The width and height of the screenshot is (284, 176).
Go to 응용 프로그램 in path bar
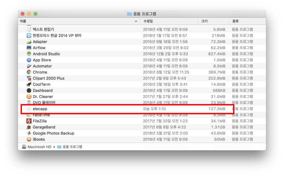(72, 147)
